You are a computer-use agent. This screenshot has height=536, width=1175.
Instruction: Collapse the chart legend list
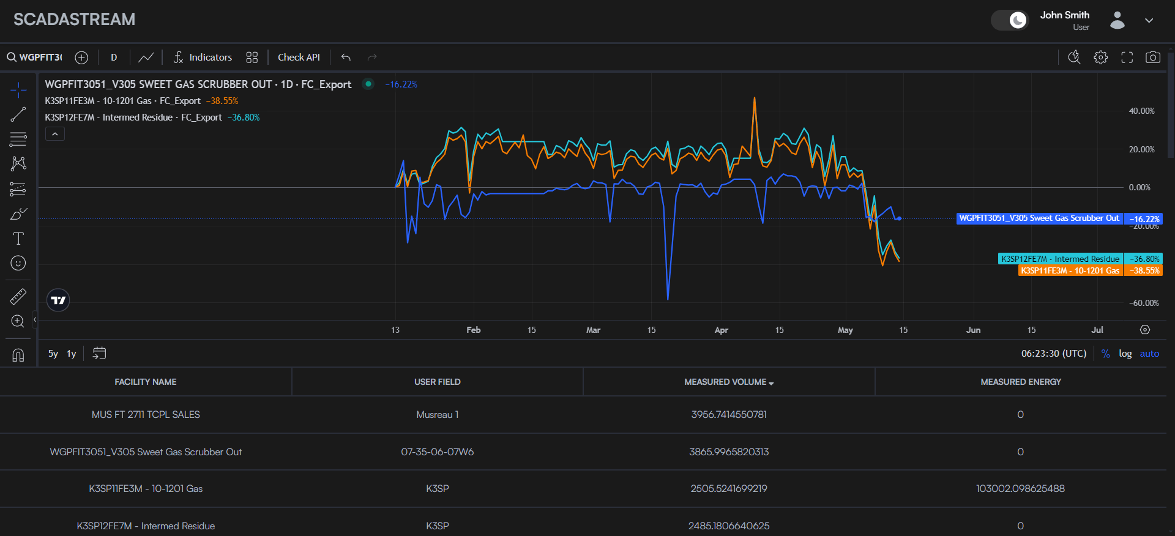55,134
